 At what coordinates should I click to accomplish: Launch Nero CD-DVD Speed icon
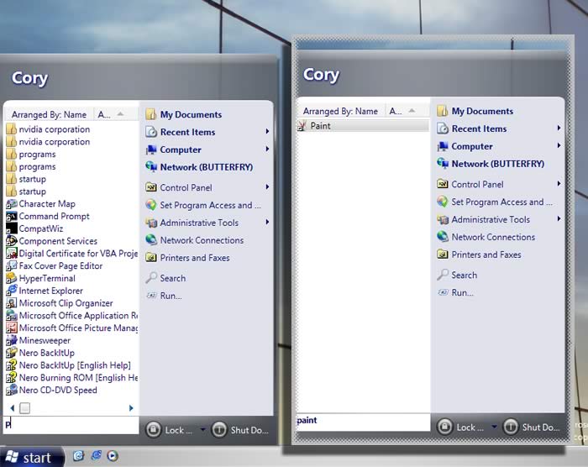click(x=12, y=390)
